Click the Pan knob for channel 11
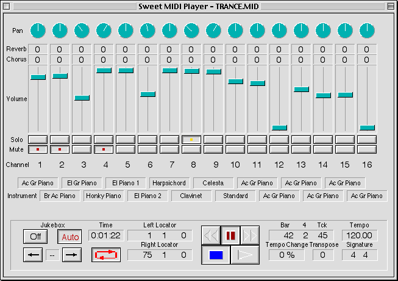Screen dimensions: 398x281 [x=257, y=30]
